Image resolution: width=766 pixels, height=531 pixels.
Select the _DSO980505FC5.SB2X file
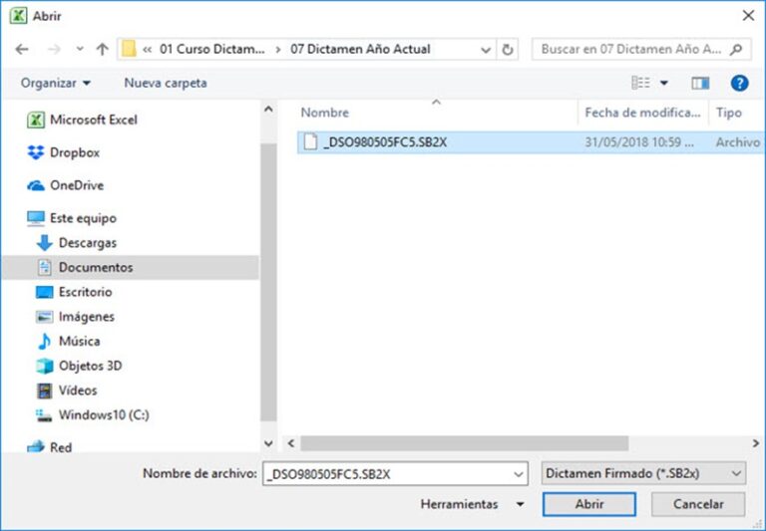point(385,142)
